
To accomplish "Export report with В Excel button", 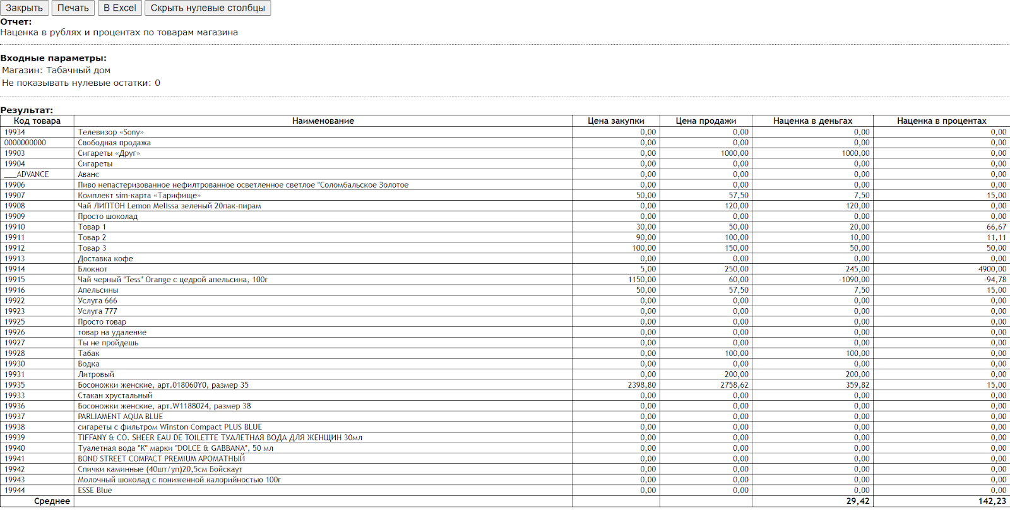I will [x=119, y=8].
